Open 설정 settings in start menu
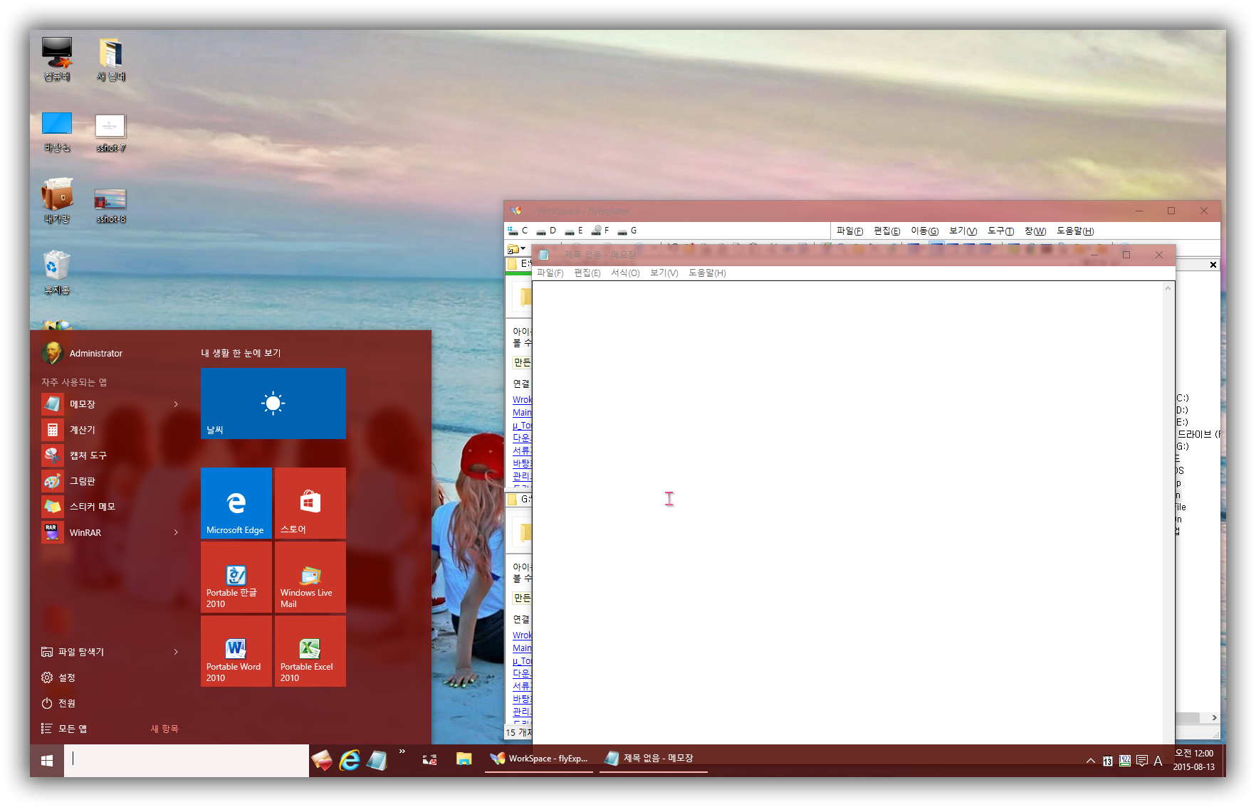The height and width of the screenshot is (807, 1256). (58, 677)
